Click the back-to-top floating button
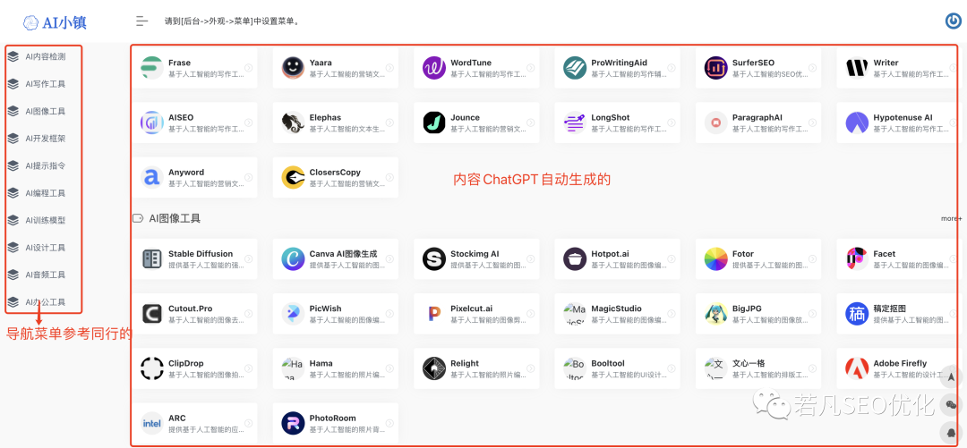The width and height of the screenshot is (967, 448). coord(951,377)
